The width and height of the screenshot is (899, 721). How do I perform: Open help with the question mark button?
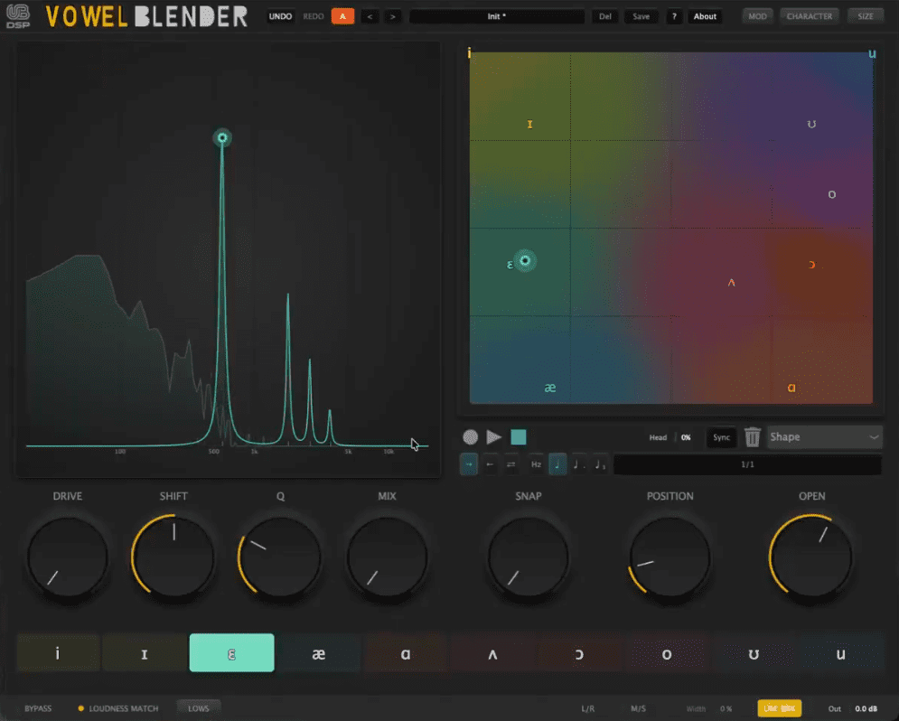coord(674,16)
